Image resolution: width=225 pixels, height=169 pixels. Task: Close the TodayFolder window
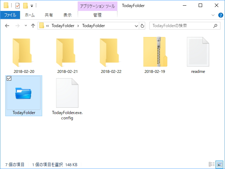[x=217, y=6]
